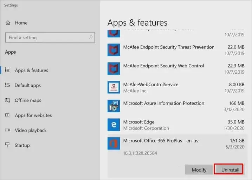Image resolution: width=252 pixels, height=180 pixels.
Task: Click the 8.00 KB size value
Action: click(237, 84)
